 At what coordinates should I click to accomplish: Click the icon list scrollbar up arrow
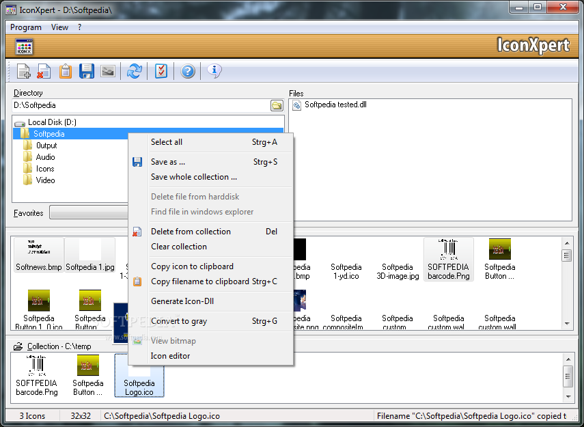[567, 243]
